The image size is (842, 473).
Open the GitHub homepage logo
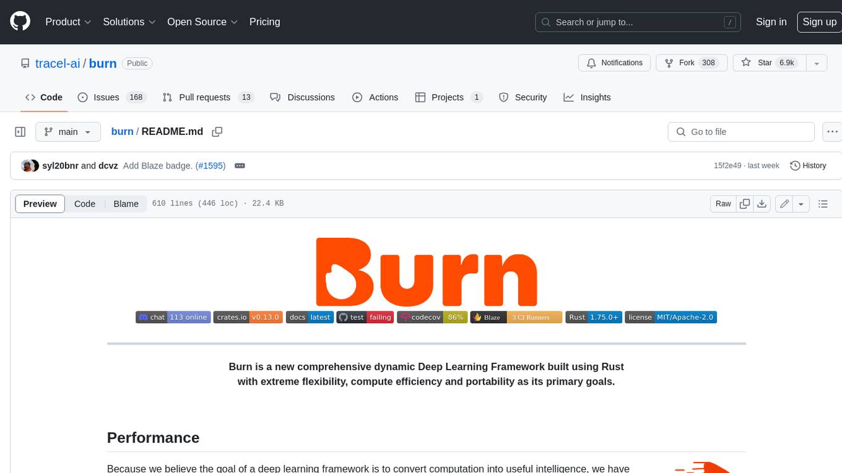20,22
